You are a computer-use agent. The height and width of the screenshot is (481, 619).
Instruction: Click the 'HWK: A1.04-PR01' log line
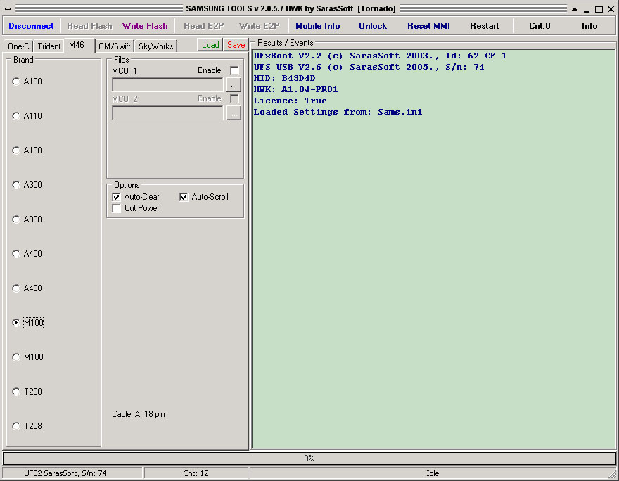click(x=295, y=89)
